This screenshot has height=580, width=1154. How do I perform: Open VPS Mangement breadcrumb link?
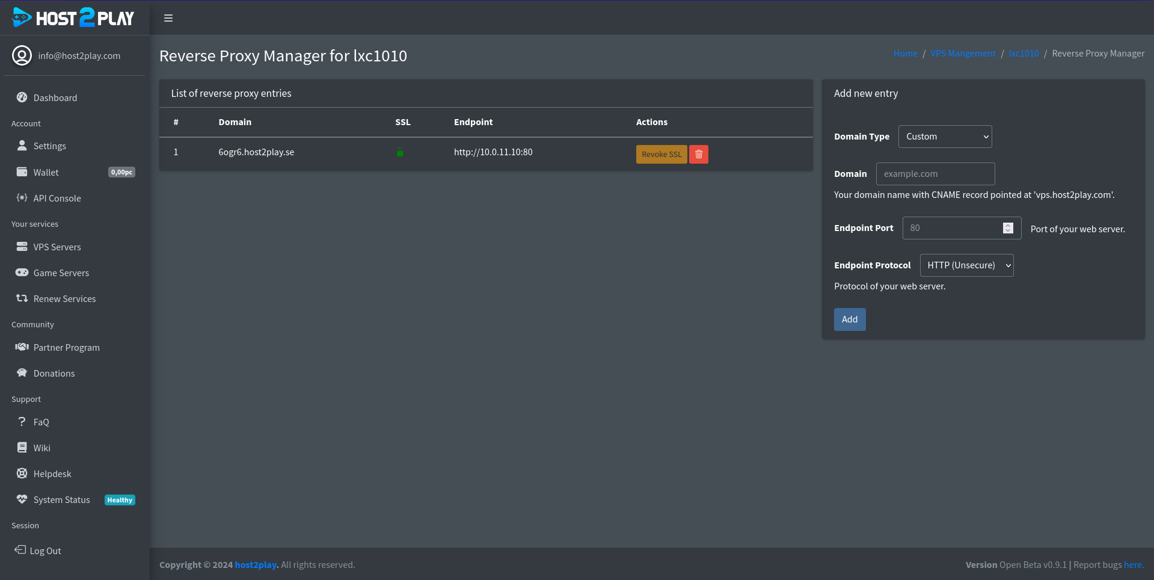[963, 54]
